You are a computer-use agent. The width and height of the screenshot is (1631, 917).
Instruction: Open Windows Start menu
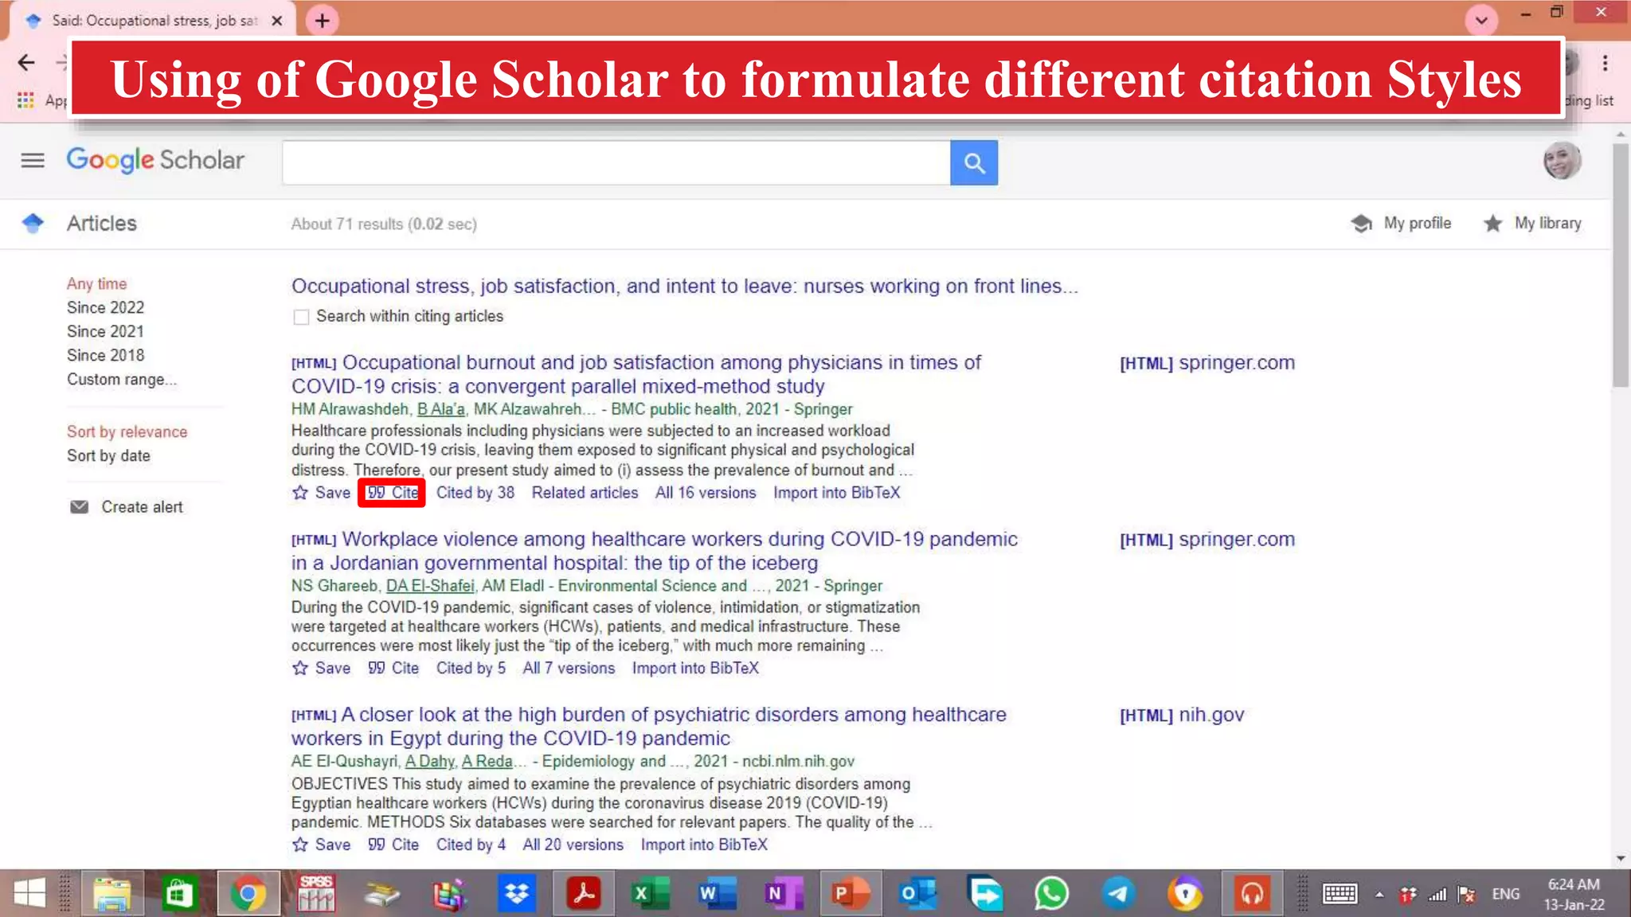coord(29,894)
